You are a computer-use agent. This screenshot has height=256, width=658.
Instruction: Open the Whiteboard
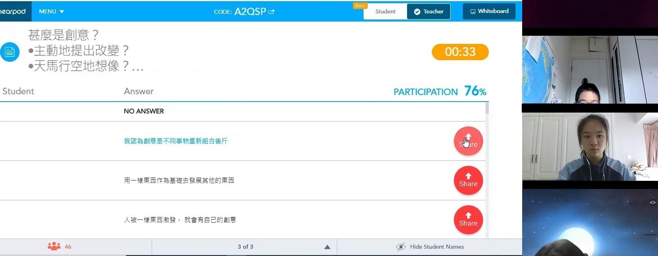tap(489, 11)
